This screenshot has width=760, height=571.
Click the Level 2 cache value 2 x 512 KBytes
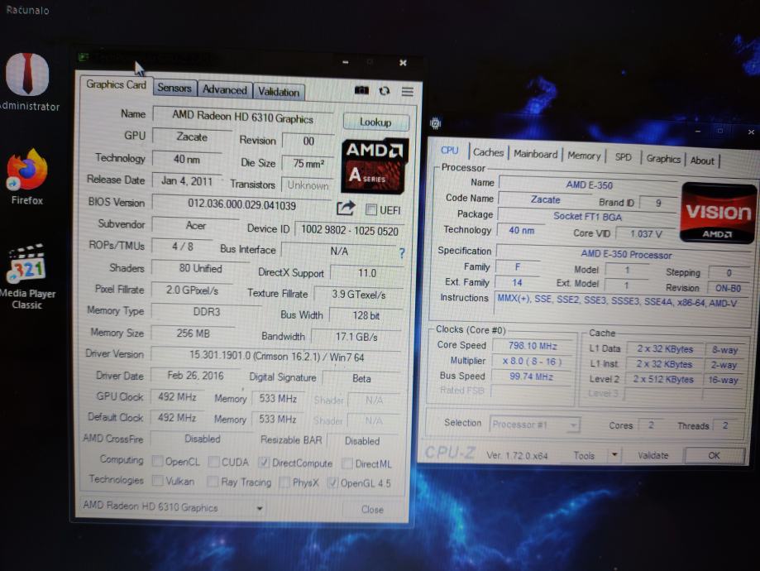[x=663, y=379]
